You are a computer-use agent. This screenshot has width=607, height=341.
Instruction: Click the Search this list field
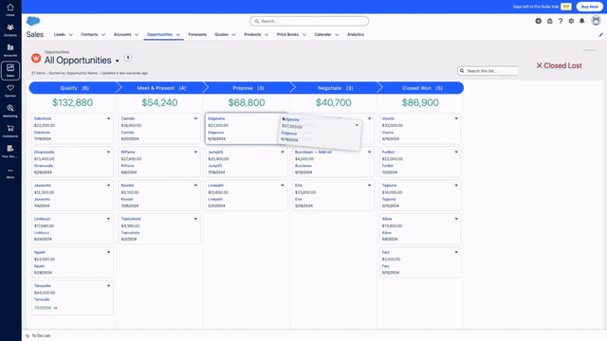tap(487, 71)
